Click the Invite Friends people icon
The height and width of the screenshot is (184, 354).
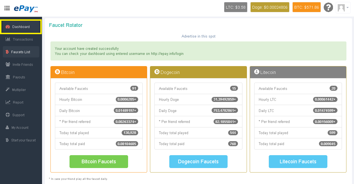[8, 65]
